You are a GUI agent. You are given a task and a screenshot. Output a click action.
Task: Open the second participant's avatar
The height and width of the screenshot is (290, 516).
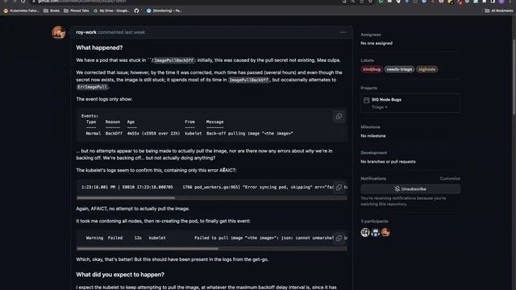click(x=375, y=232)
